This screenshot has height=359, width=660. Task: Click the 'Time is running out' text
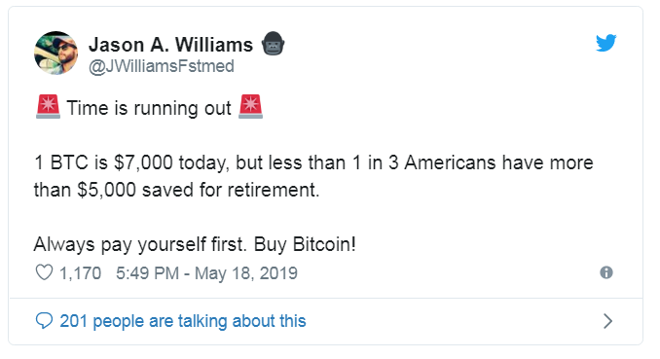149,108
